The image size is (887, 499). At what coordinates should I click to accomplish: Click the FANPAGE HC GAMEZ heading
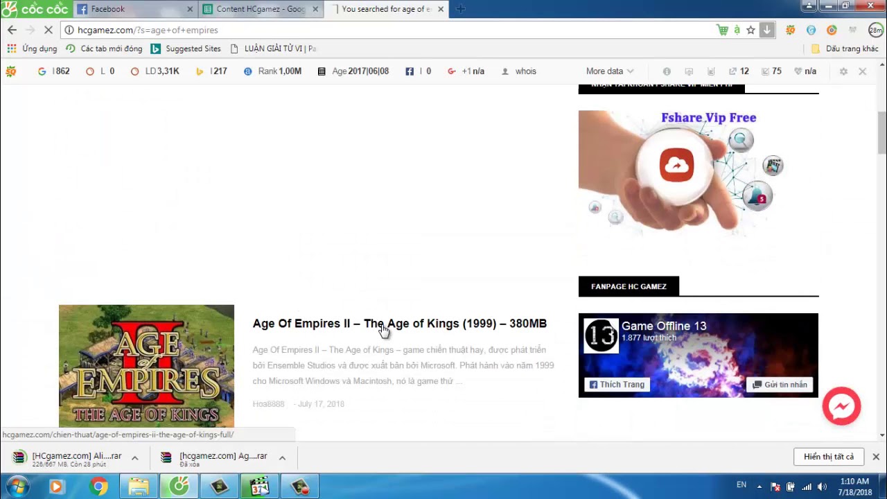[x=629, y=286]
